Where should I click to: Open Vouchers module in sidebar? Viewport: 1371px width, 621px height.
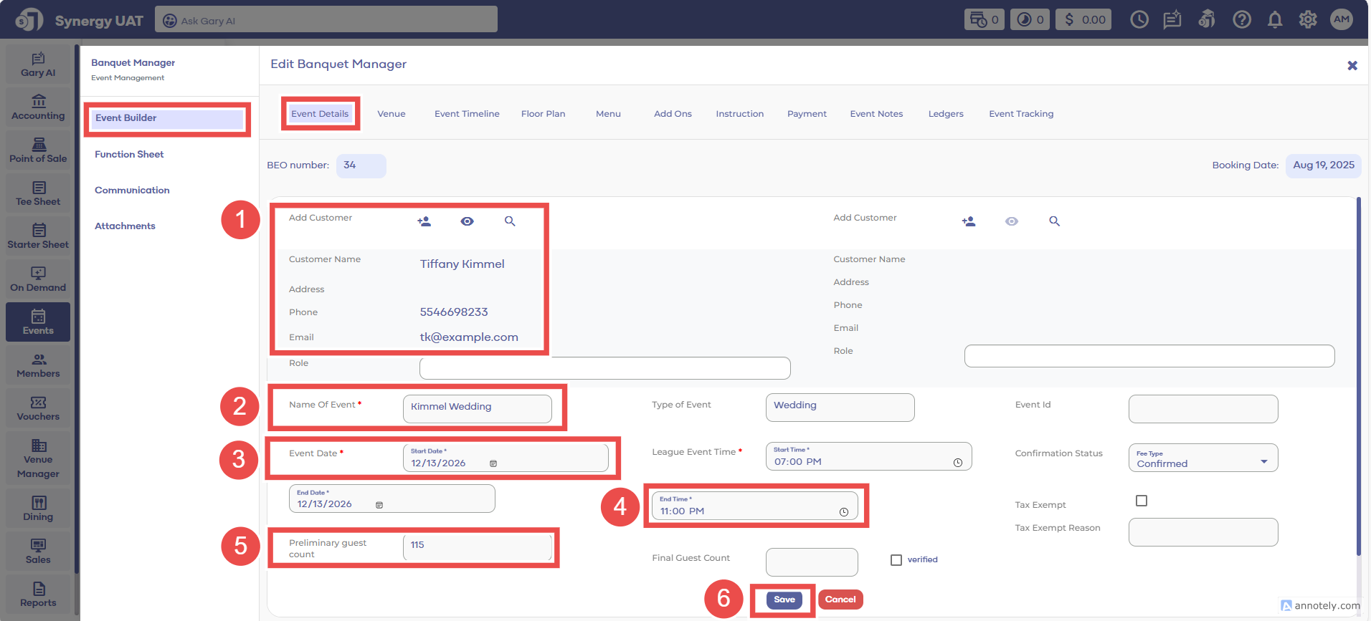tap(38, 408)
